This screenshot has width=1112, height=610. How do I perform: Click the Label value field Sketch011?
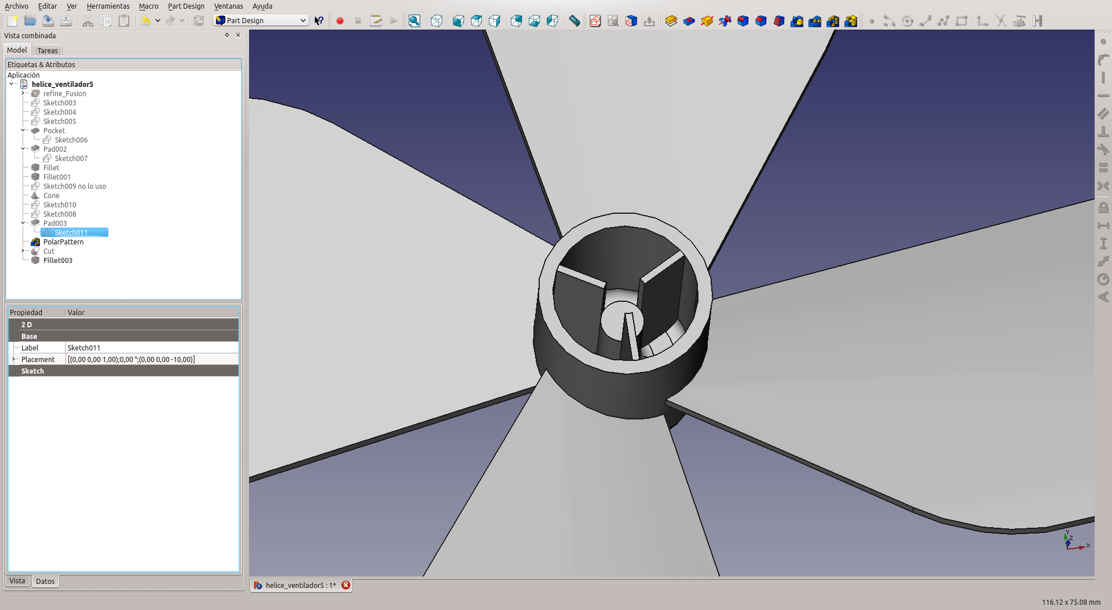tap(152, 348)
